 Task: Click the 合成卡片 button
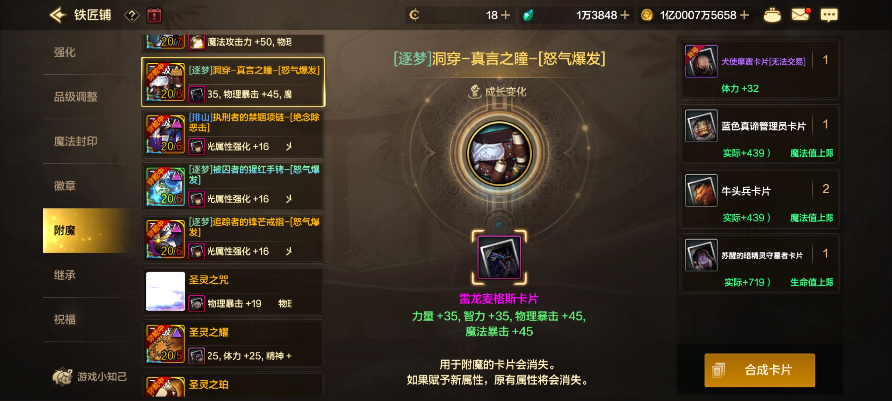click(x=759, y=370)
